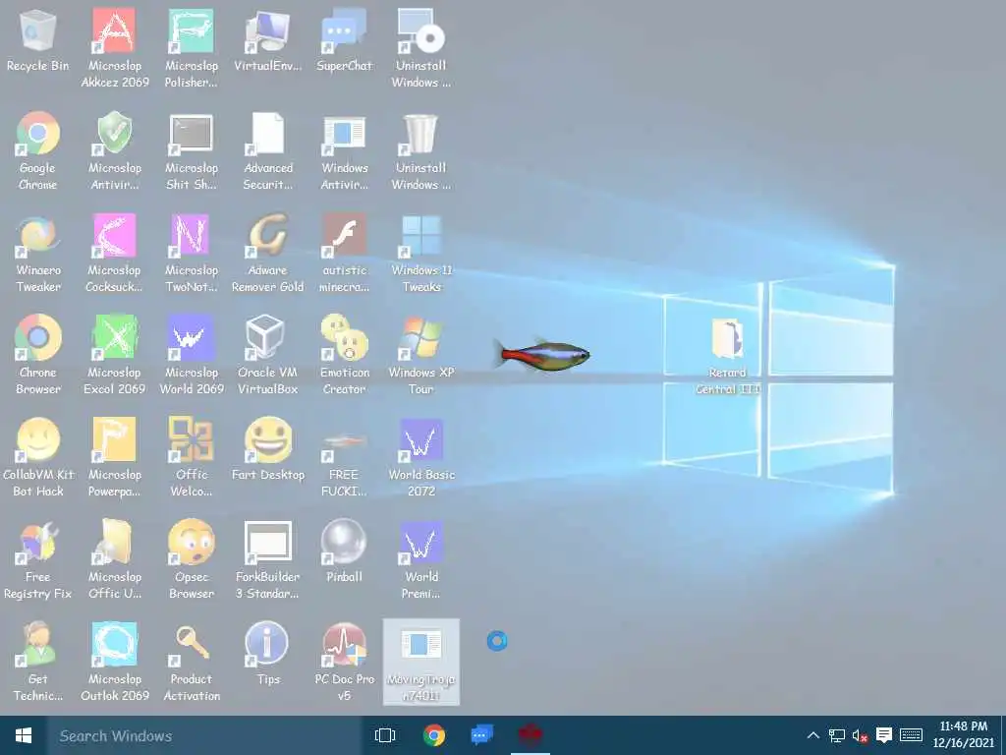Screen dimensions: 1006x755
Task: Select Fart Desktop smiley icon
Action: [x=267, y=450]
